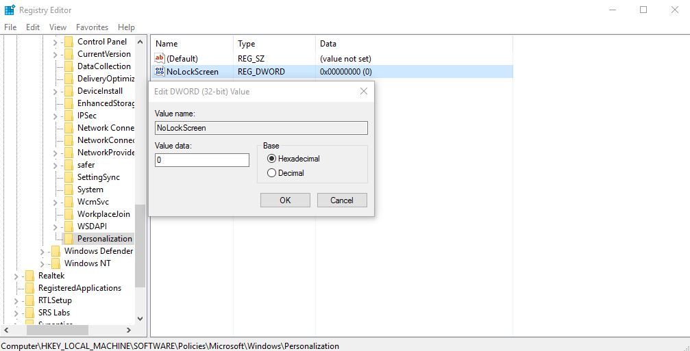
Task: Expand the NetworkProvider key
Action: pyautogui.click(x=55, y=153)
